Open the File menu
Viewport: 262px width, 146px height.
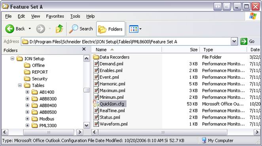coord(8,16)
